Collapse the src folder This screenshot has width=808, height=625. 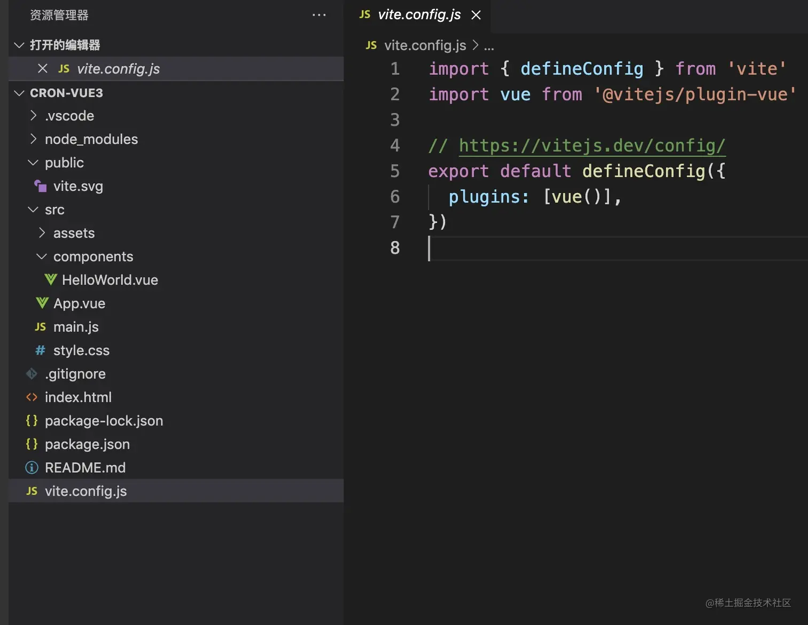click(x=33, y=209)
